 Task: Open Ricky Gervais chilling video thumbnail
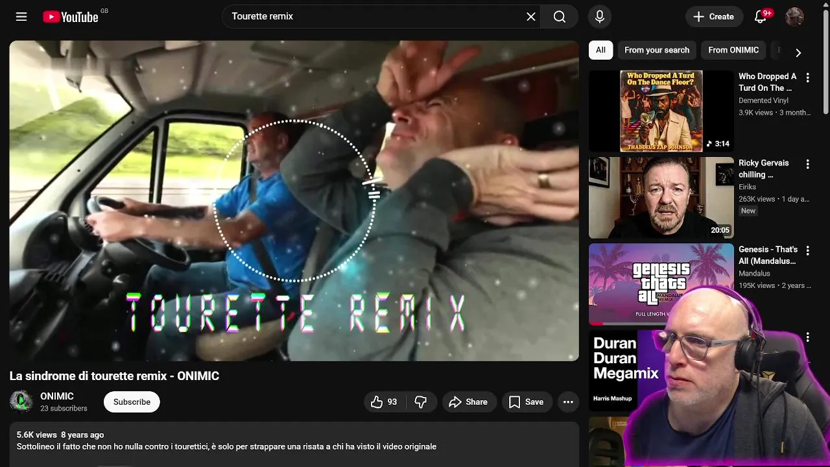tap(661, 197)
